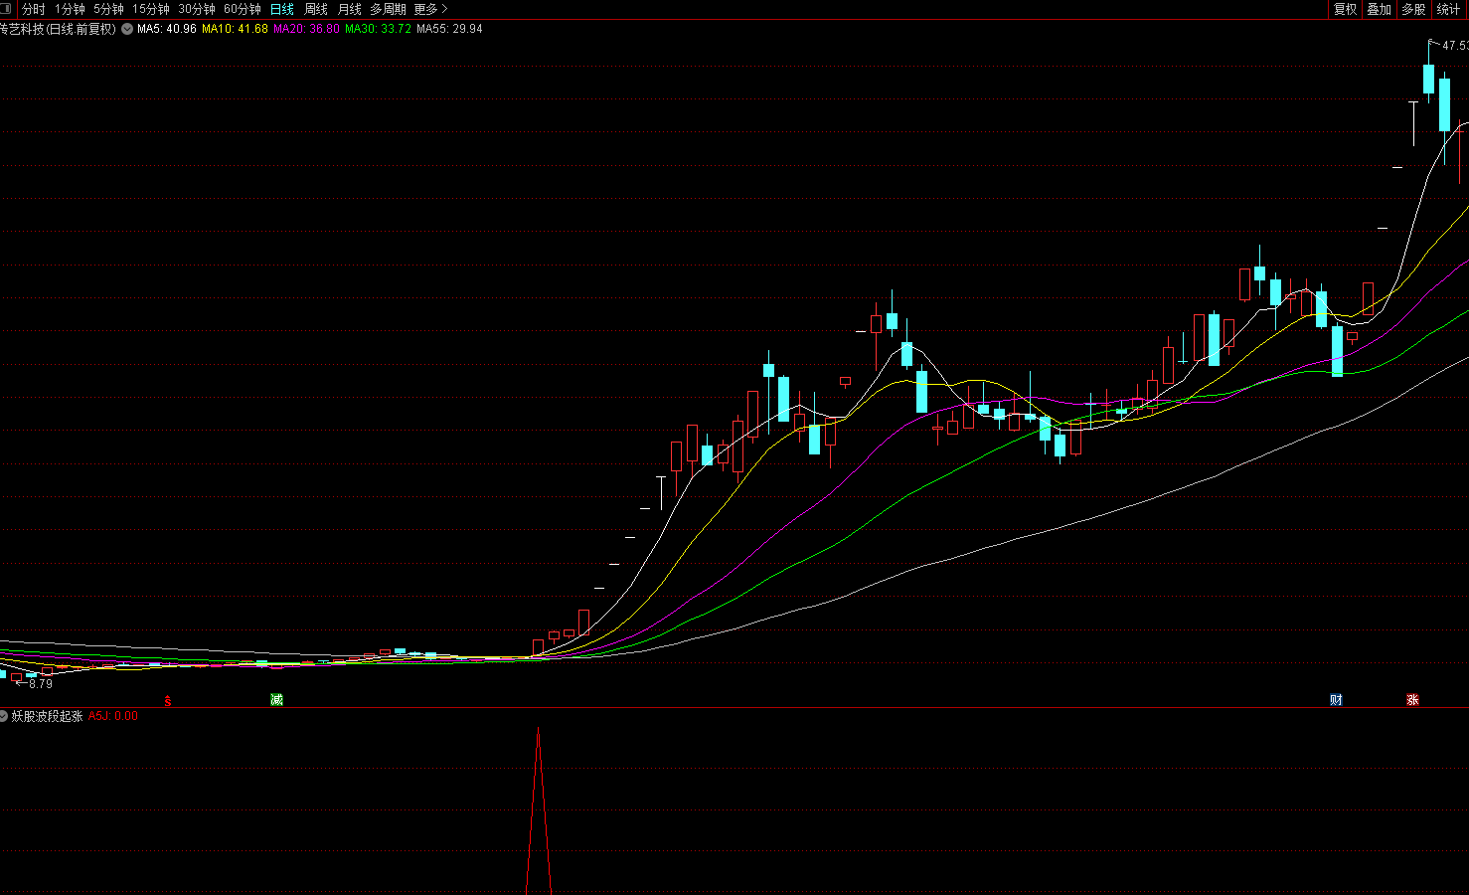Image resolution: width=1469 pixels, height=895 pixels.
Task: Expand the 妖股波段起涨 indicator dropdown
Action: coord(4,716)
